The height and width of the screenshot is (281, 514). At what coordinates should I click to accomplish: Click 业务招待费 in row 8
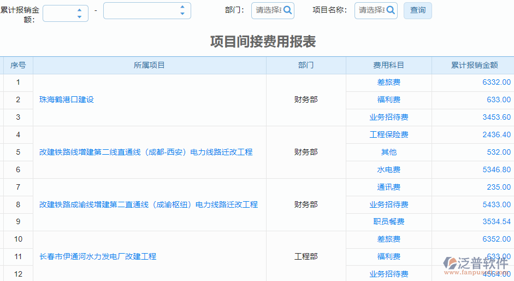(x=389, y=205)
